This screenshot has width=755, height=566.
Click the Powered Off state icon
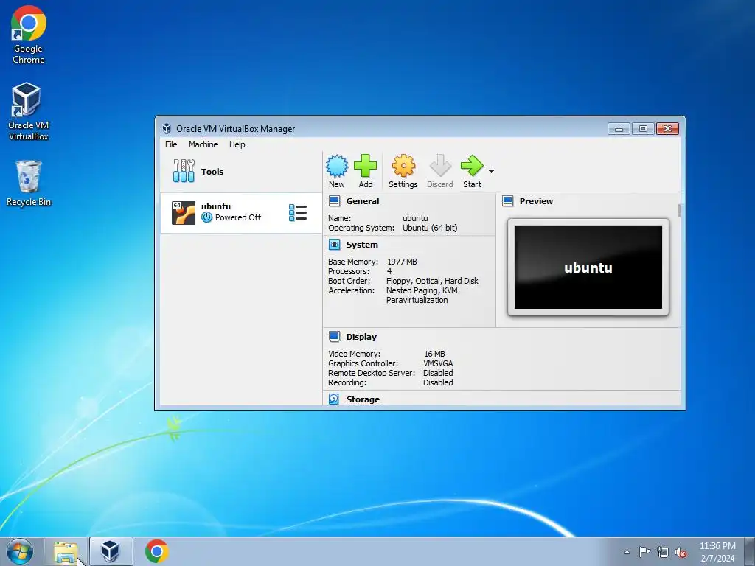point(206,217)
